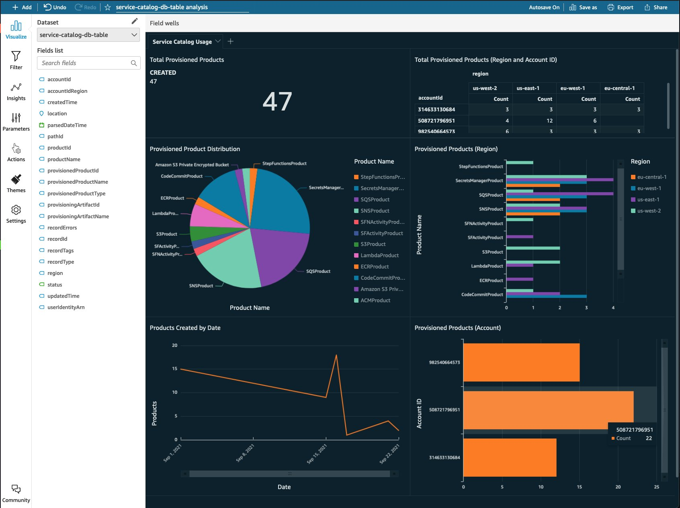Open the Service Catalog Usage sheet menu
The image size is (680, 508).
pyautogui.click(x=218, y=41)
